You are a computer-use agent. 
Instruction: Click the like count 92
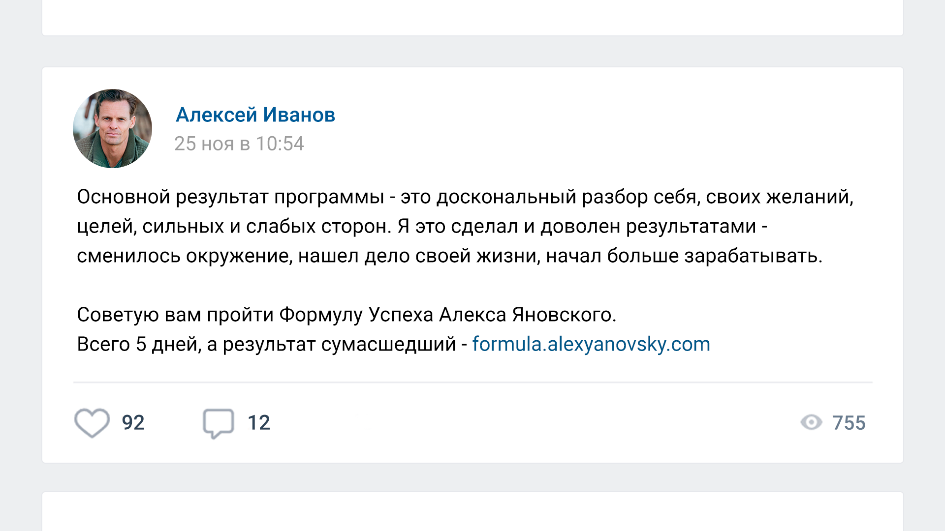click(x=133, y=423)
